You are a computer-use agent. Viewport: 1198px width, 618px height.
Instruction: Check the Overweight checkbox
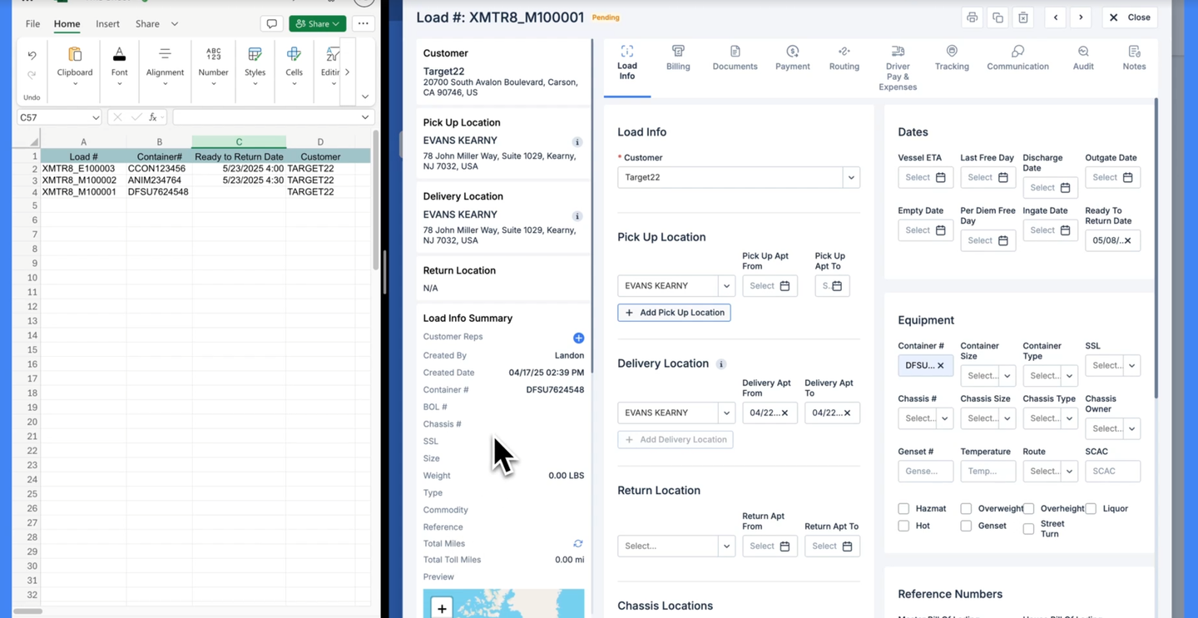966,508
